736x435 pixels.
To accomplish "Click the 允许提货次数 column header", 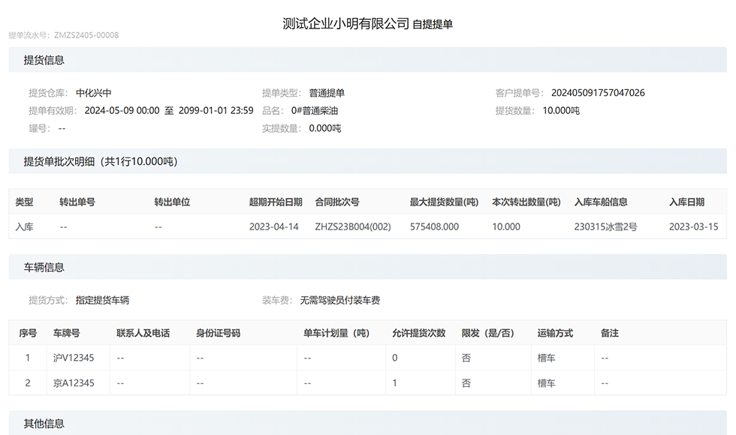I will point(418,333).
